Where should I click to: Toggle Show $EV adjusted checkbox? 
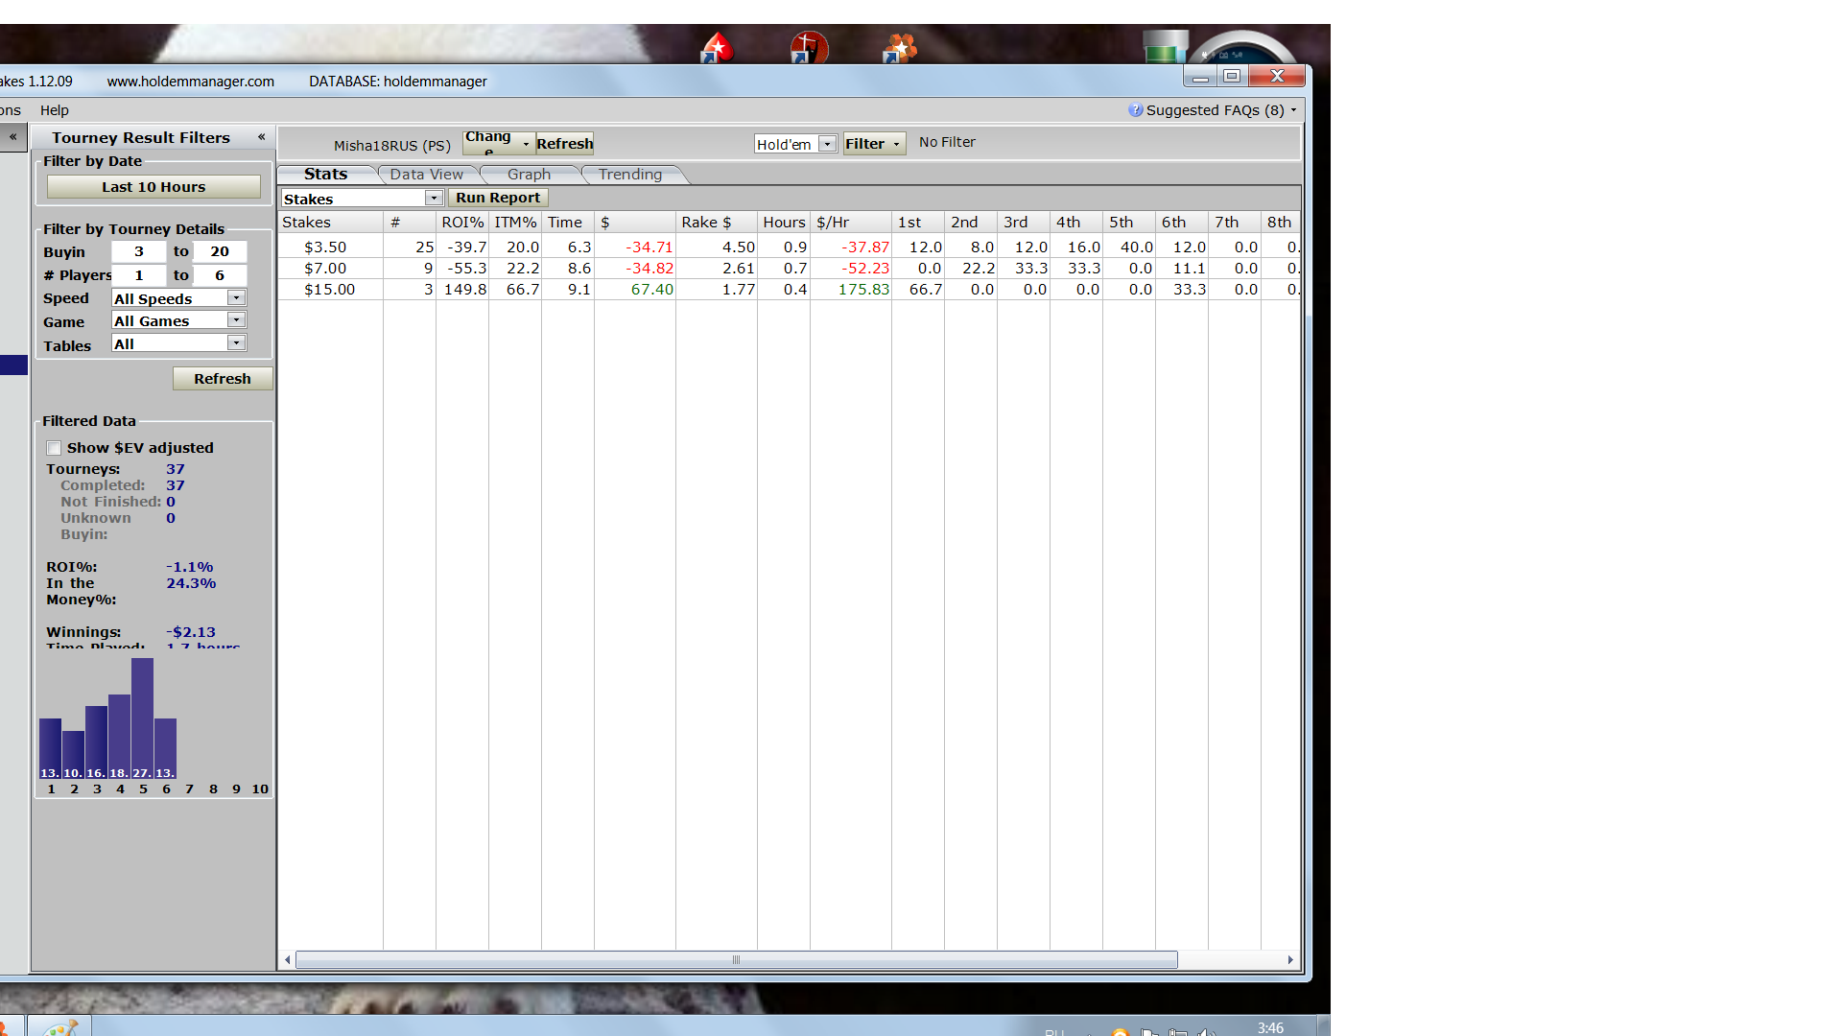coord(55,448)
